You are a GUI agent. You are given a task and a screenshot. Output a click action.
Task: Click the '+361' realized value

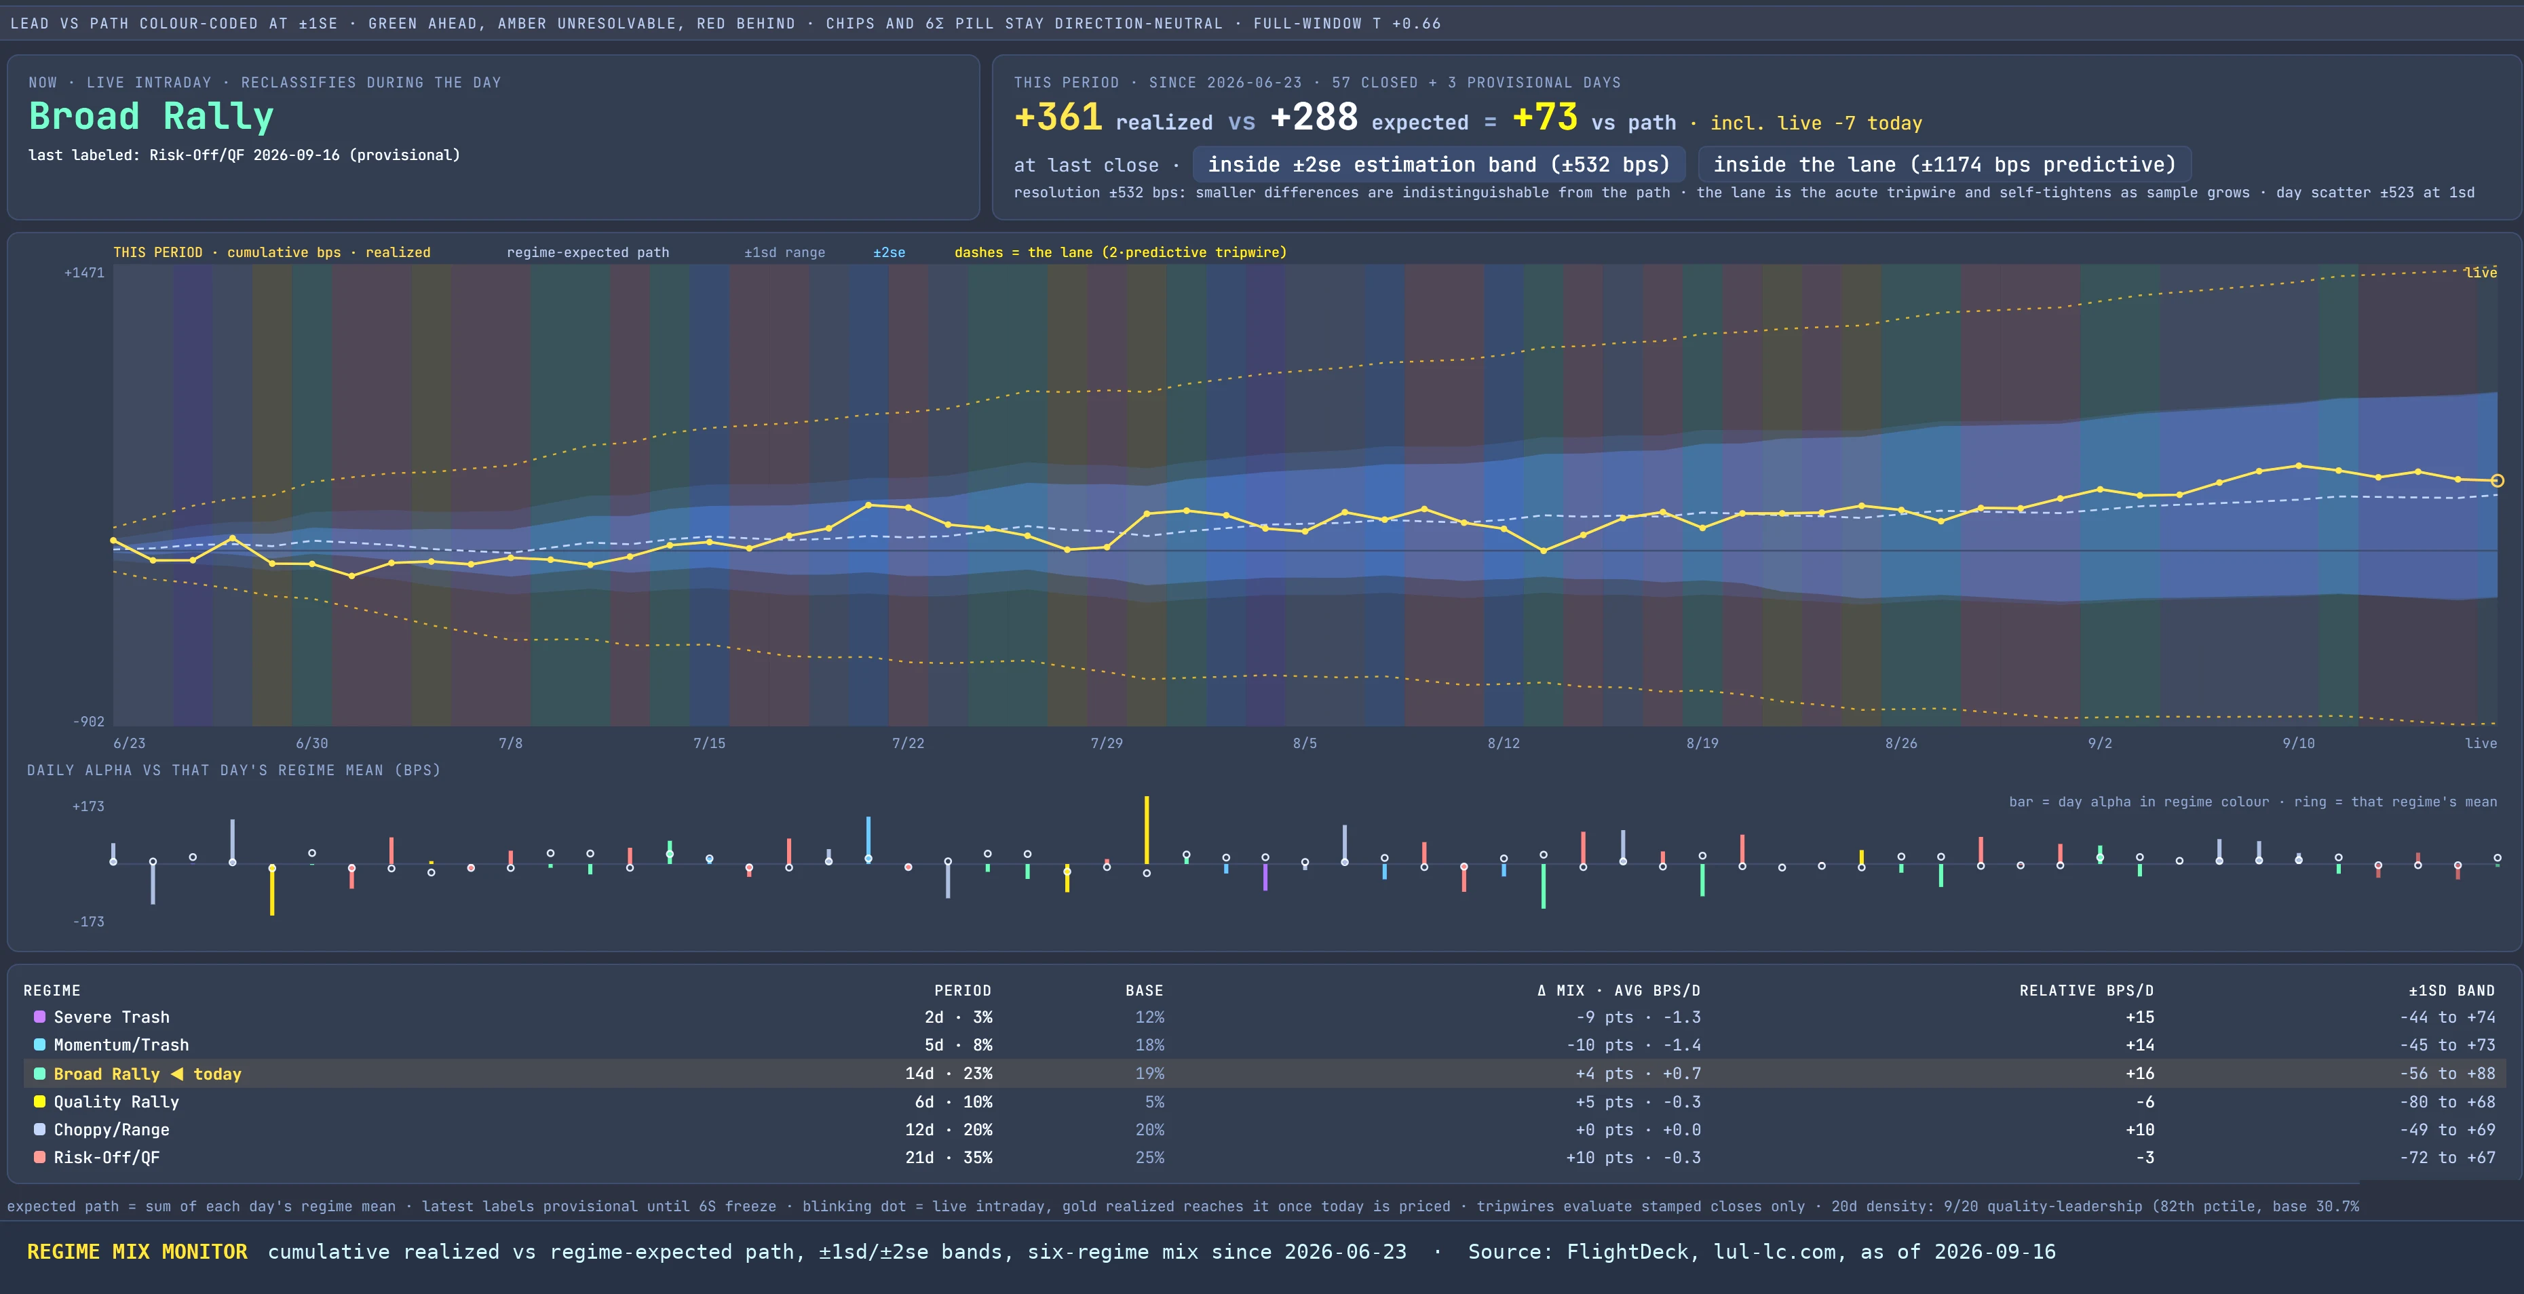[x=1058, y=117]
